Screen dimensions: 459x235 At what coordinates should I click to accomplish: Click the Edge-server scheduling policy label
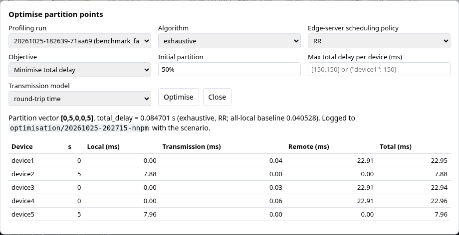353,28
